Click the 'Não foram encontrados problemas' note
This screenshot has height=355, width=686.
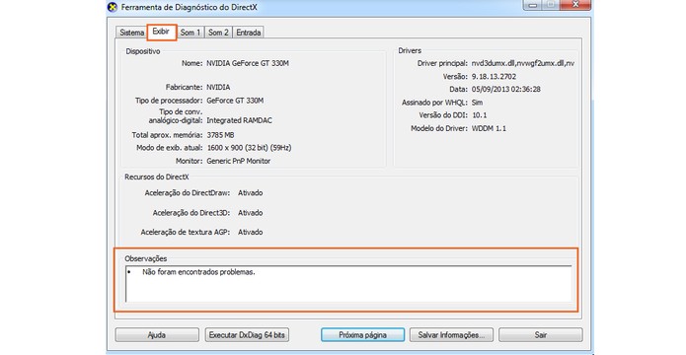[x=198, y=272]
